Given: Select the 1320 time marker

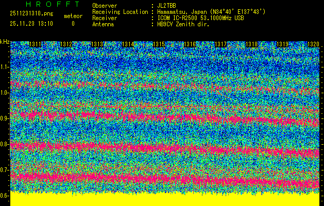Looking at the screenshot, I should click(313, 45).
